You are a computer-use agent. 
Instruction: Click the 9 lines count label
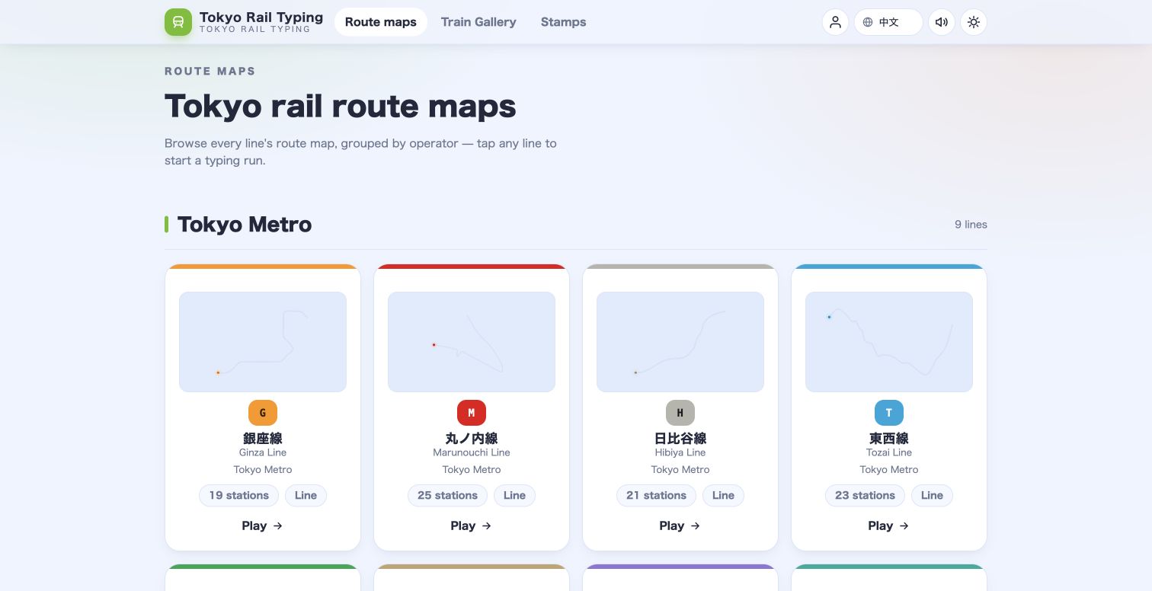(x=971, y=225)
